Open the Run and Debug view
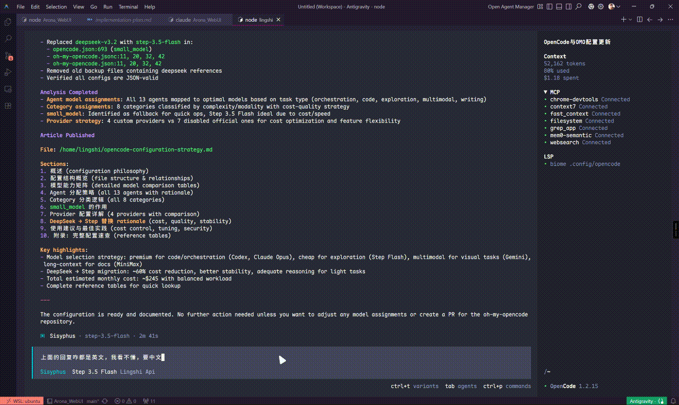This screenshot has width=679, height=405. [8, 72]
